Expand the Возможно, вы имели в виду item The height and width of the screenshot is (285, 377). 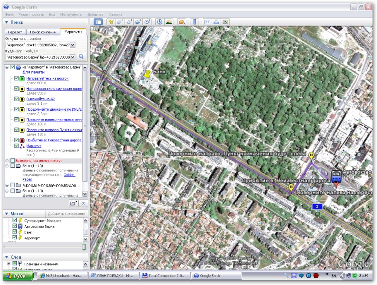7,161
